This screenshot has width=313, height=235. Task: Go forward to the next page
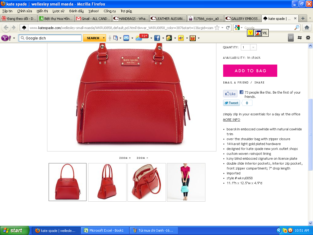(13, 28)
